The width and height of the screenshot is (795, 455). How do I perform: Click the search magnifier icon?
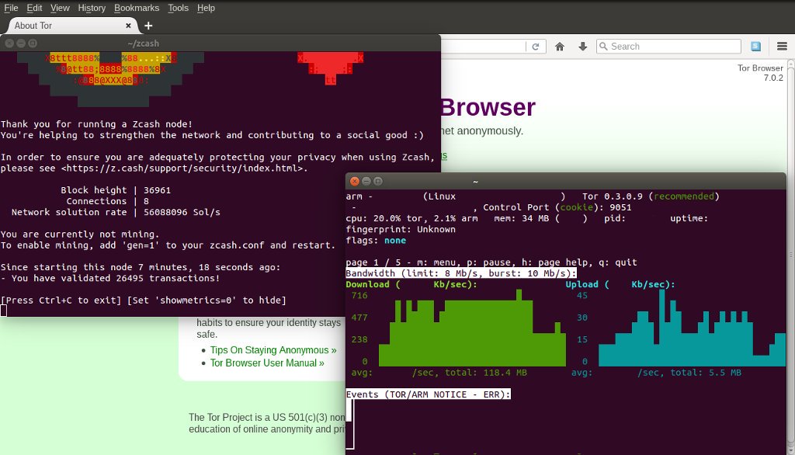point(603,47)
